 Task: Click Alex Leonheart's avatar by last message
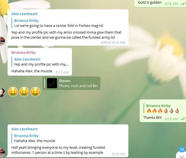[x=2, y=153]
